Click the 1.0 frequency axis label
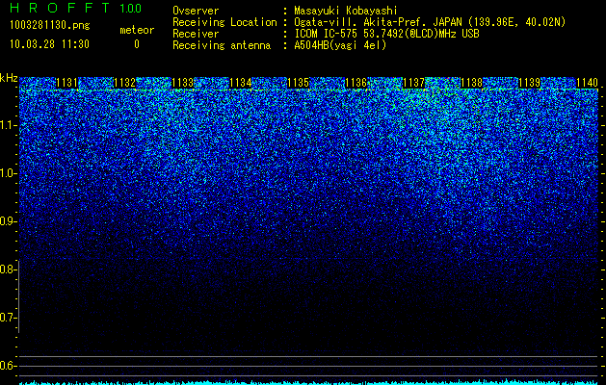606x385 pixels. [x=9, y=173]
